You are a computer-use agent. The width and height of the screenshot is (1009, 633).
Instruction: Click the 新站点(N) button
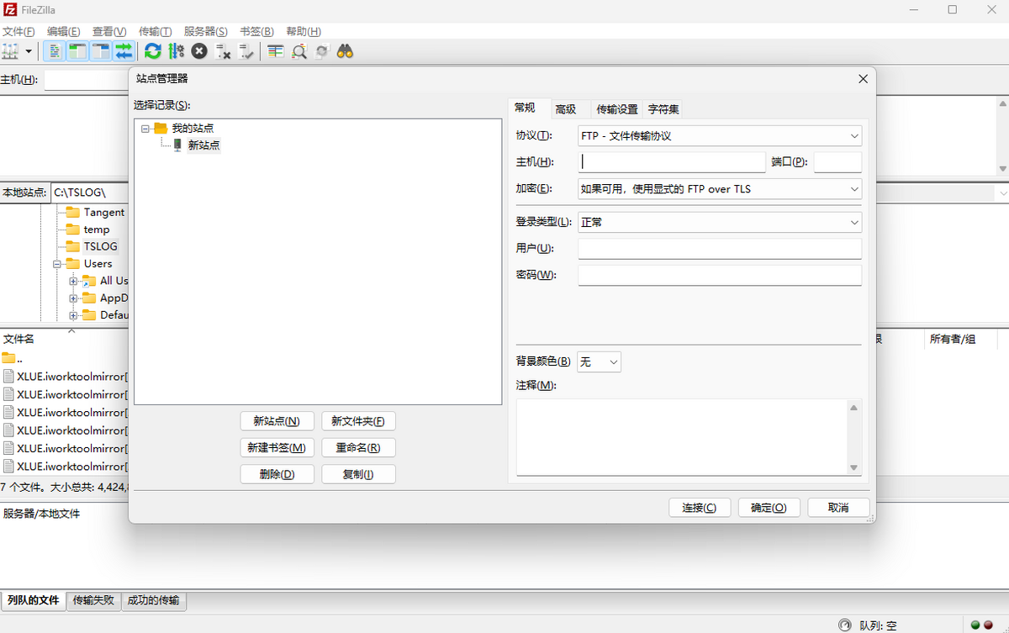277,421
